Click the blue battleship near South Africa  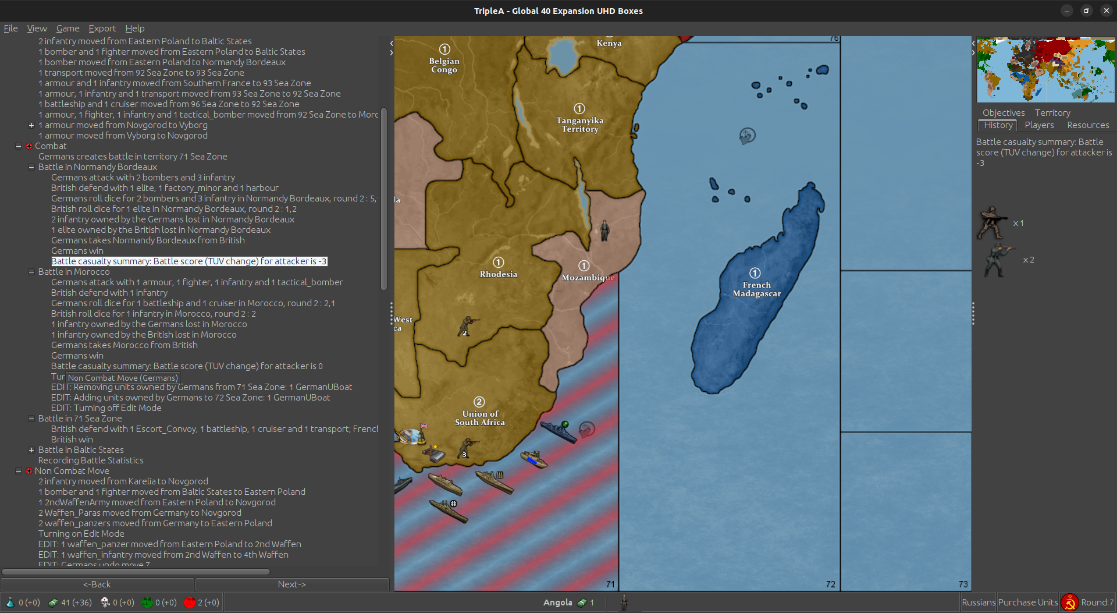[x=558, y=431]
